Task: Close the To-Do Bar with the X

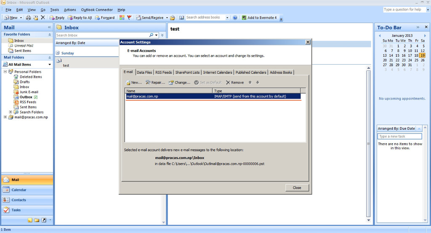Action: point(426,27)
